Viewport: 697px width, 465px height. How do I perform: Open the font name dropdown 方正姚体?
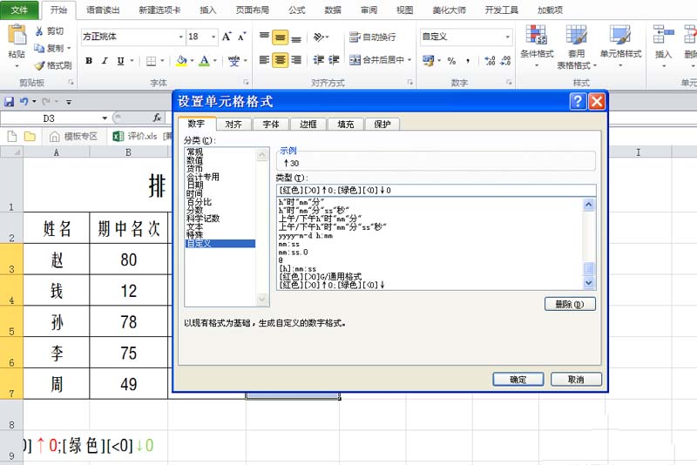(x=181, y=37)
